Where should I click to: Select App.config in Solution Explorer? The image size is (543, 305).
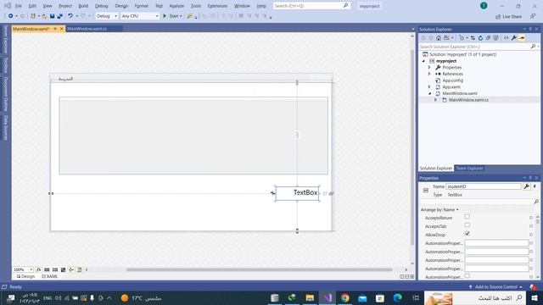pos(452,80)
